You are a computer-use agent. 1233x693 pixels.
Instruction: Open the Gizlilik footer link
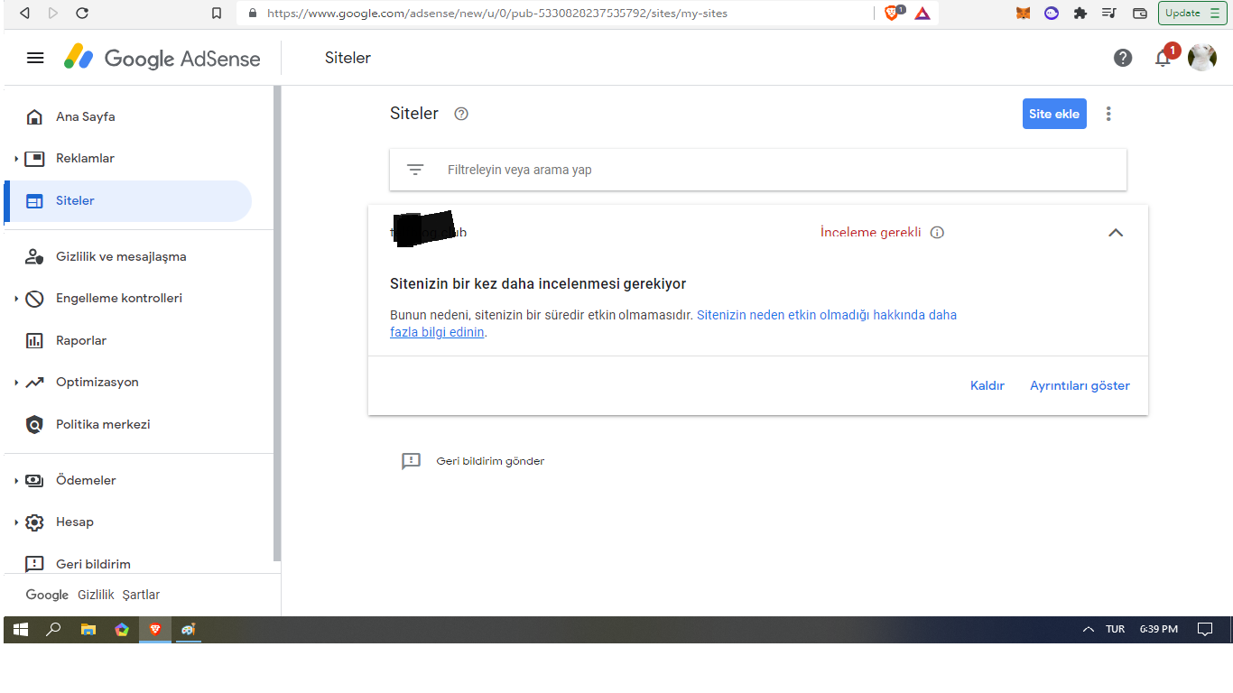96,595
